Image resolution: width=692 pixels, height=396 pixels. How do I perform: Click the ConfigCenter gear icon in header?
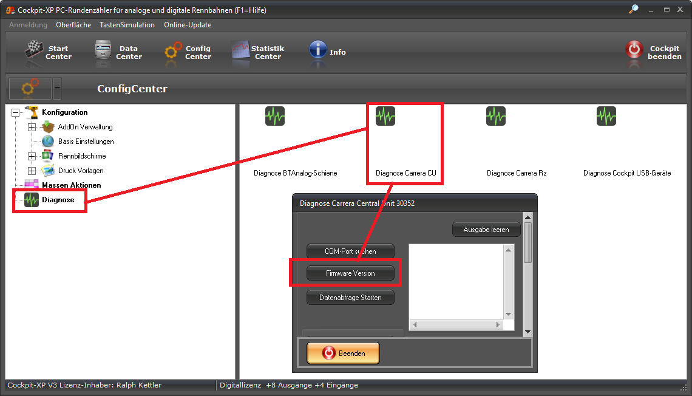click(30, 88)
